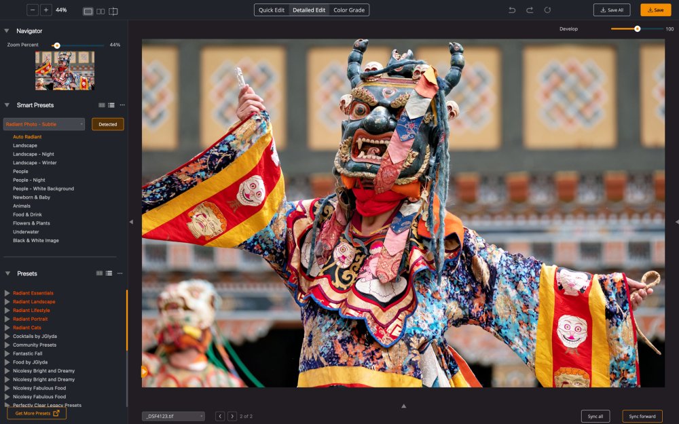Adjust the Zoom Percent slider handle
Image resolution: width=679 pixels, height=424 pixels.
tap(57, 45)
